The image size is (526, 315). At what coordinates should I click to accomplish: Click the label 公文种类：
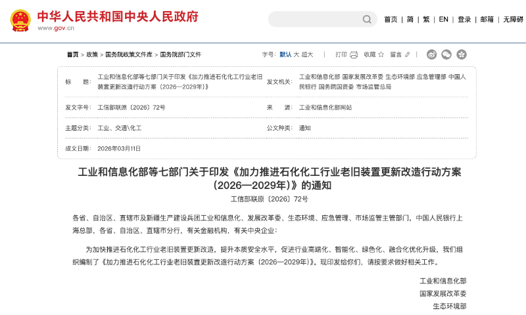(280, 128)
